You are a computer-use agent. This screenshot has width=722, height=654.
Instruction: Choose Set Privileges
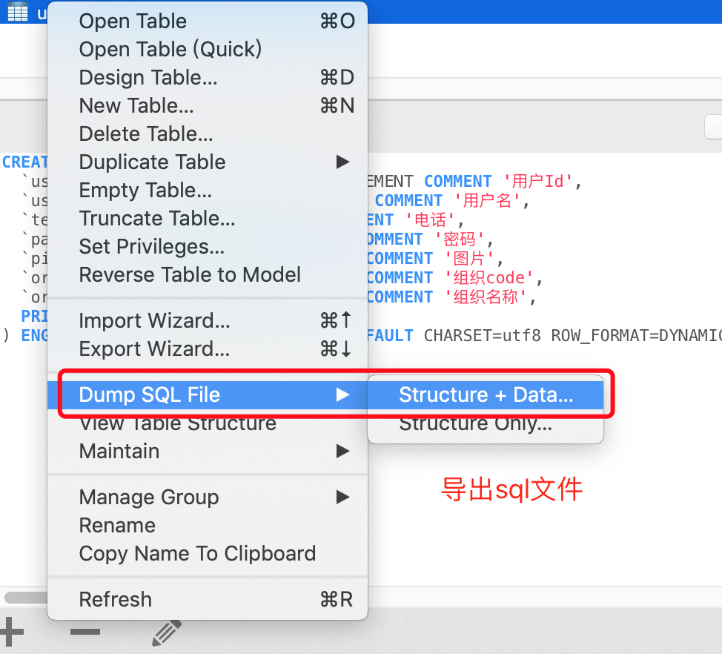[142, 246]
